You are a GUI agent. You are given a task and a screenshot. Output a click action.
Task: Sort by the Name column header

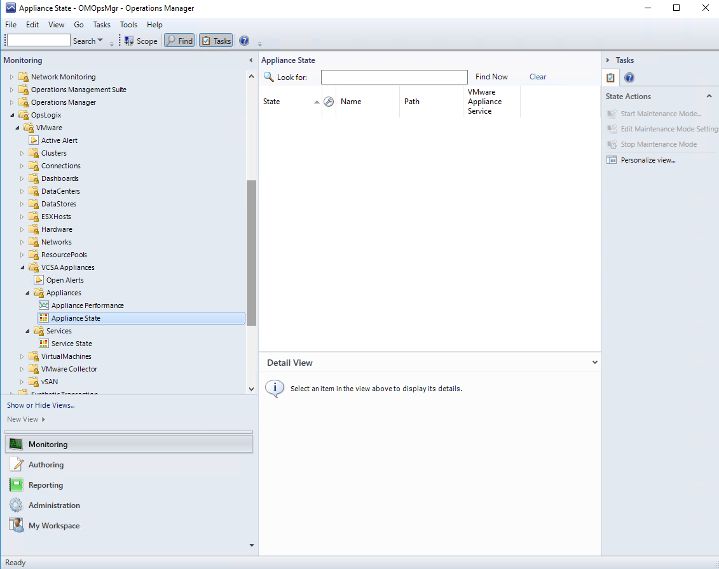click(367, 102)
